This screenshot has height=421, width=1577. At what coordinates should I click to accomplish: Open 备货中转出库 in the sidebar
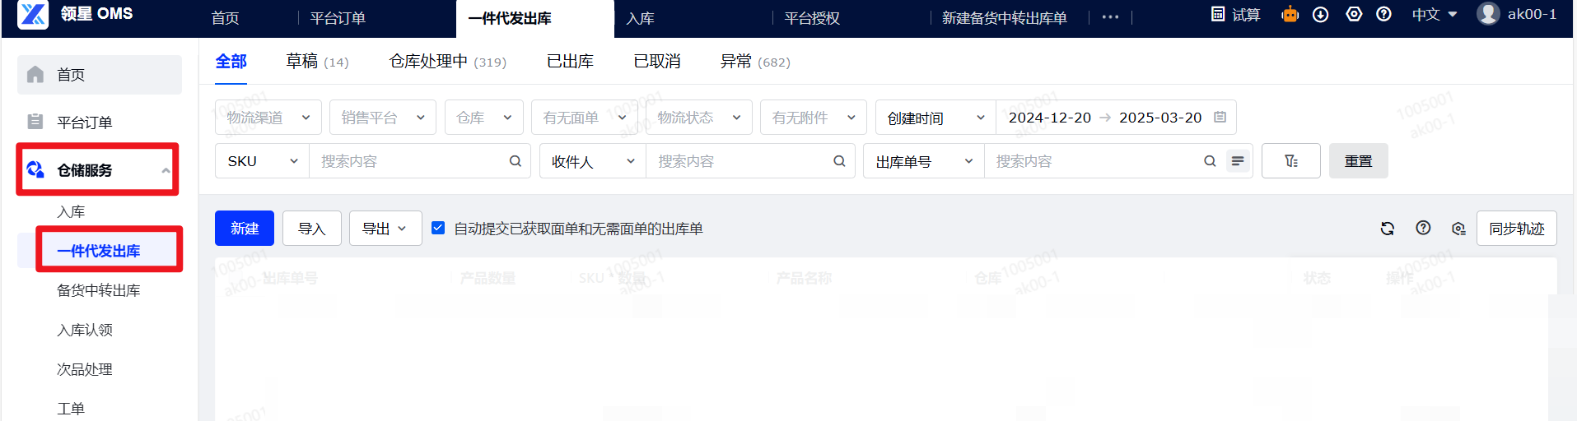tap(99, 290)
